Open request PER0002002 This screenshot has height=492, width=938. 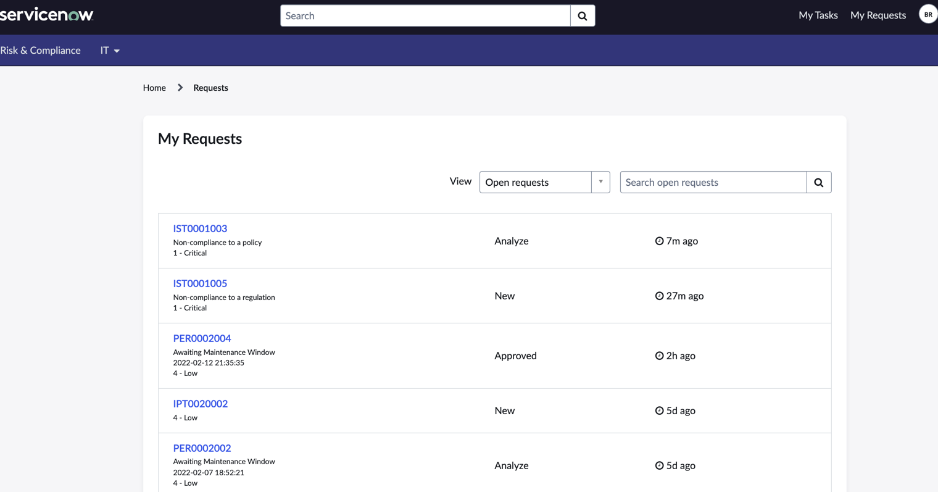[202, 448]
